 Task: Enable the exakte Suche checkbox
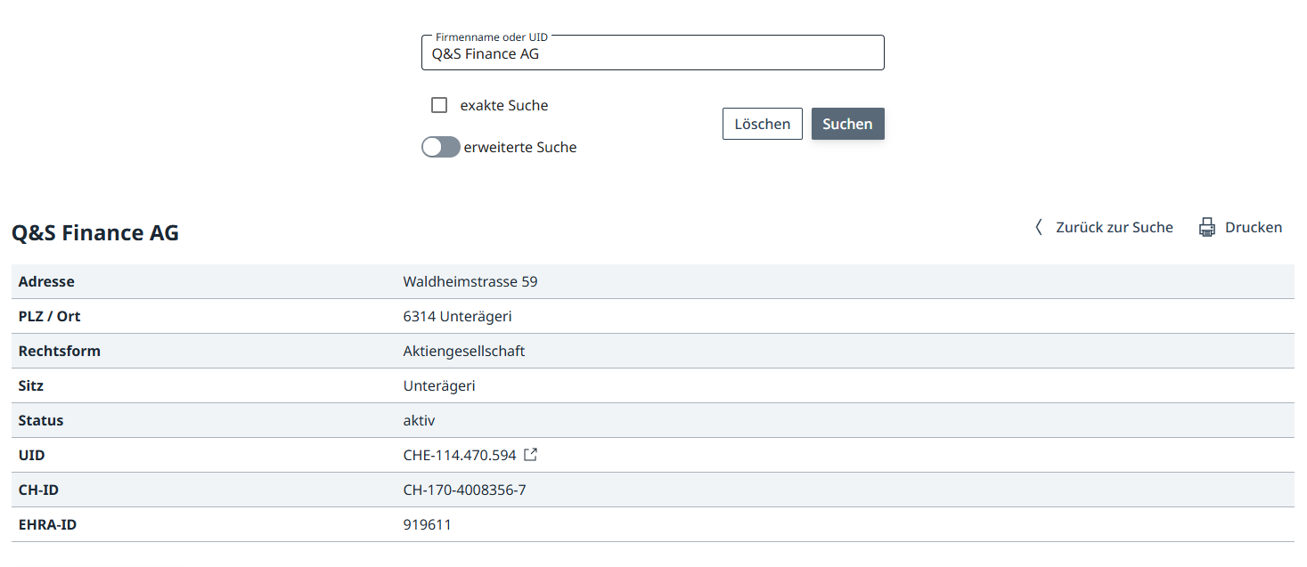(439, 105)
